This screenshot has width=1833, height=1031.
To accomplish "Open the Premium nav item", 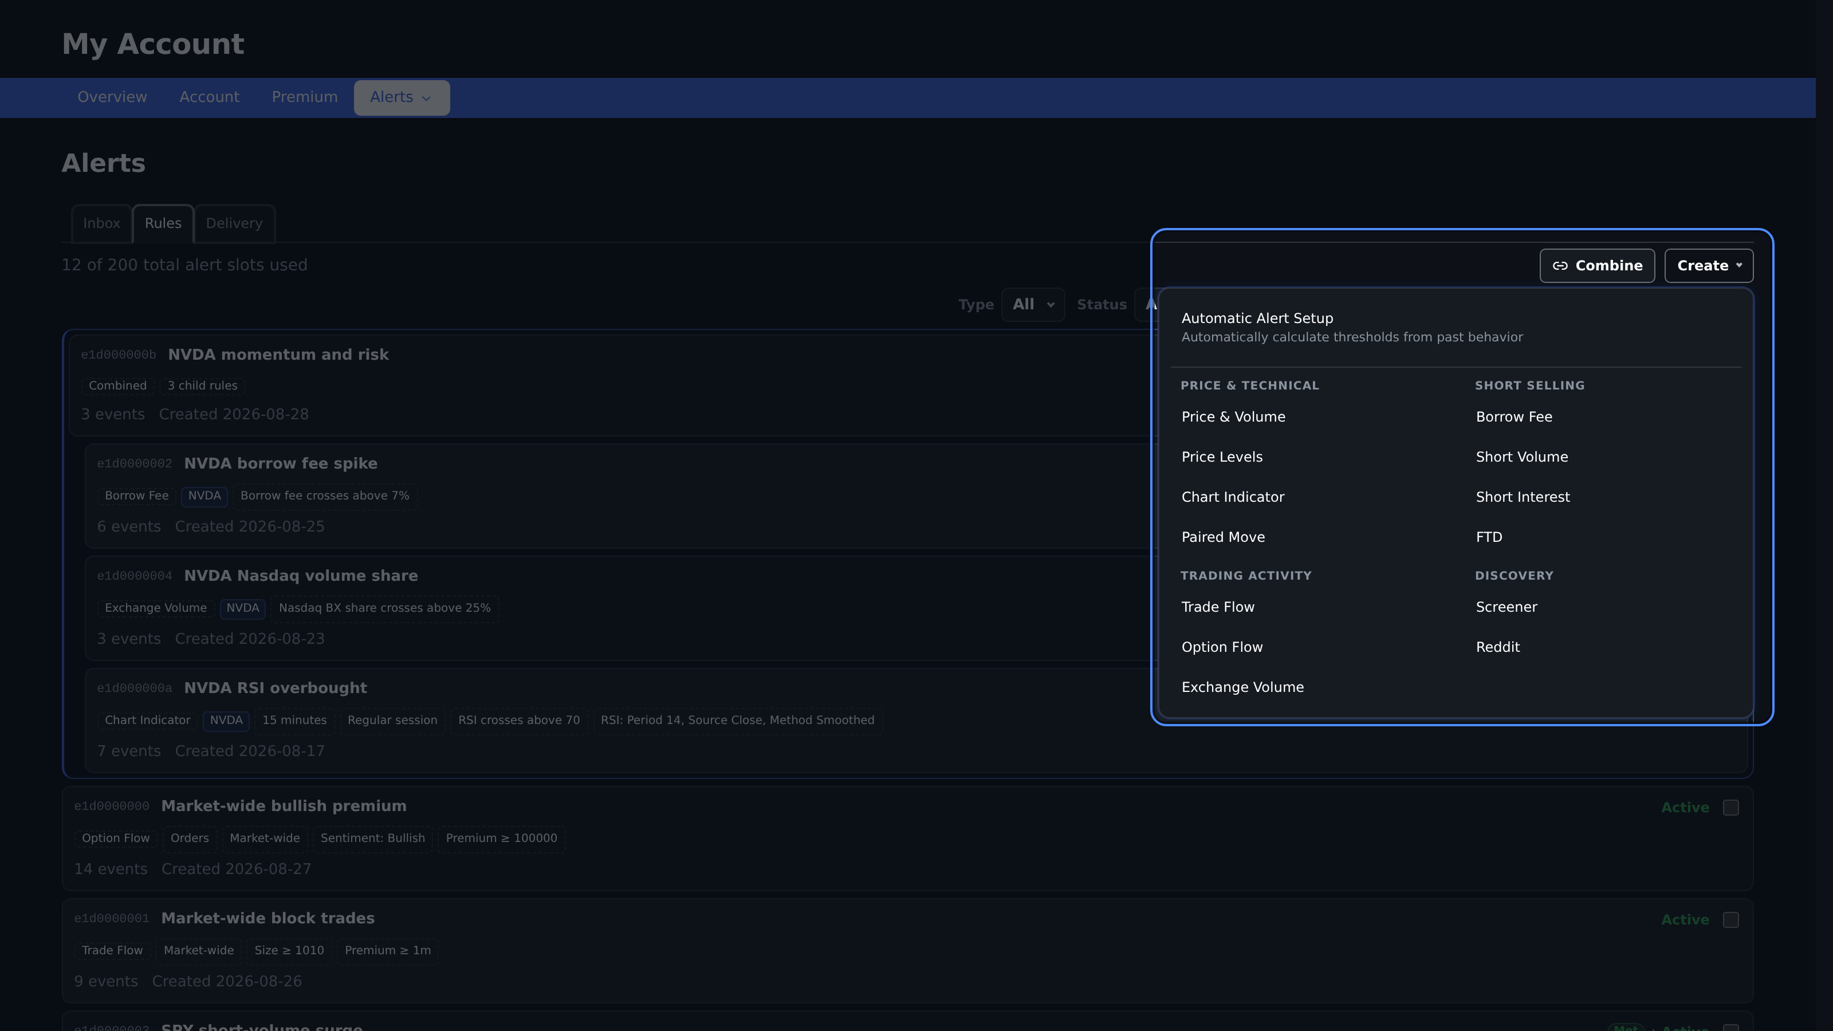I will point(305,97).
